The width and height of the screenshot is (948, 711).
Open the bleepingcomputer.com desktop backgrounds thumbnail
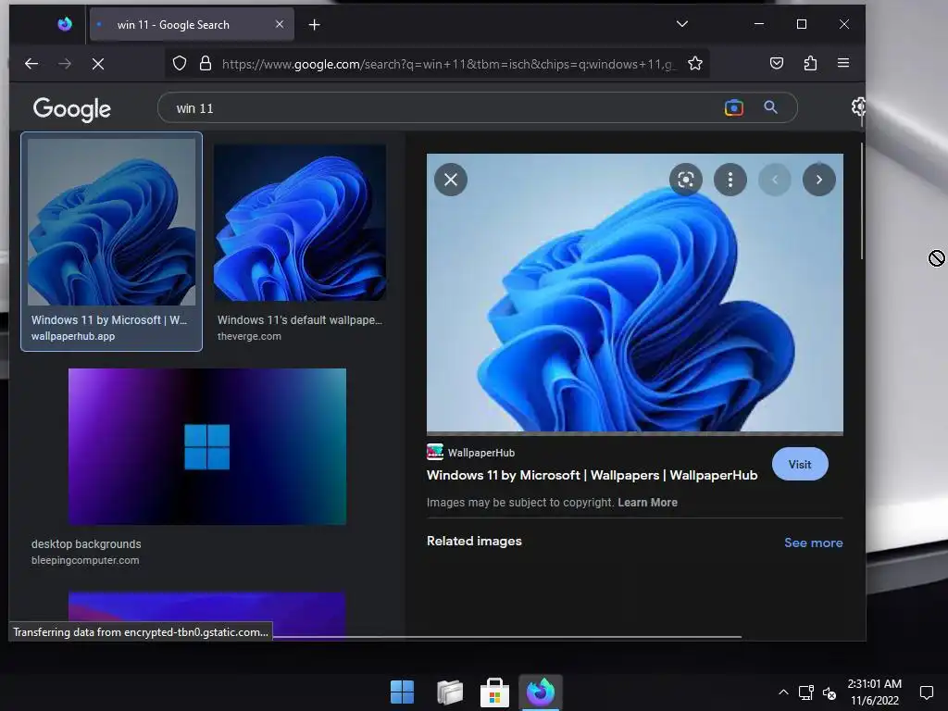tap(207, 446)
